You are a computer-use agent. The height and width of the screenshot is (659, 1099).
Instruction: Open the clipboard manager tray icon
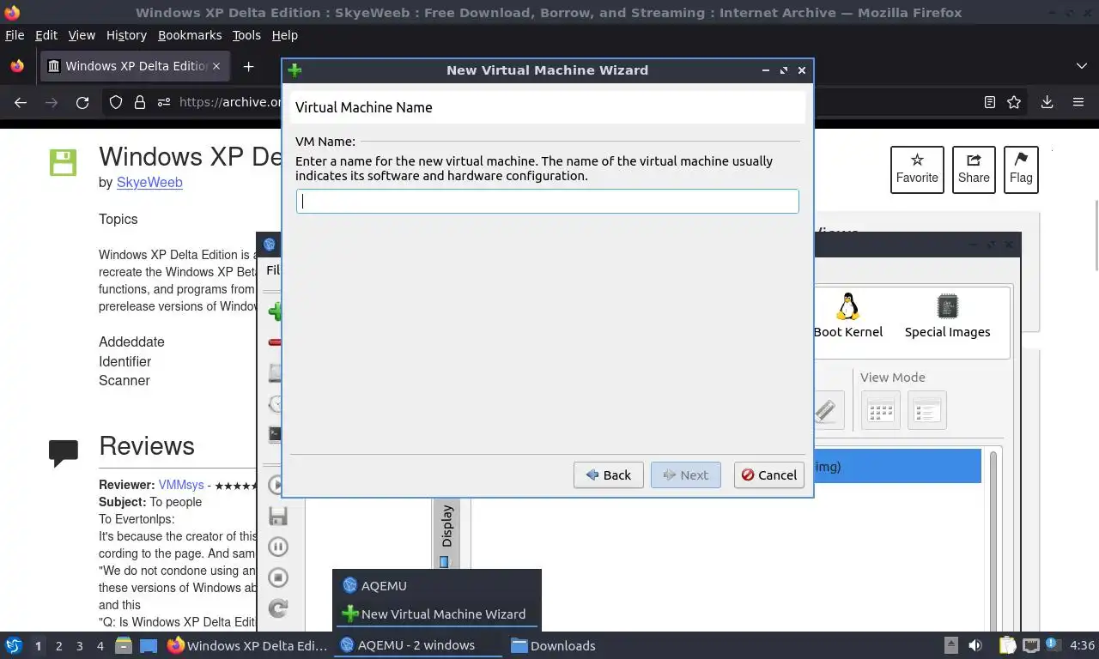tap(1007, 645)
